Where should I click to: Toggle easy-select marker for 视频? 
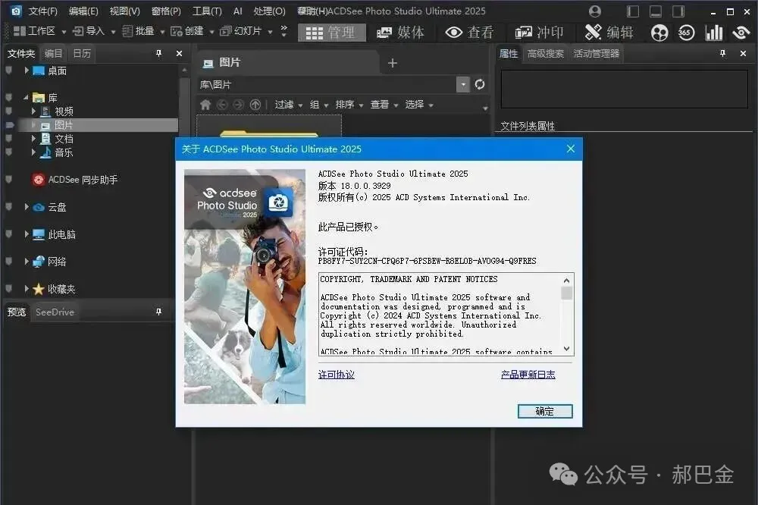click(x=8, y=111)
